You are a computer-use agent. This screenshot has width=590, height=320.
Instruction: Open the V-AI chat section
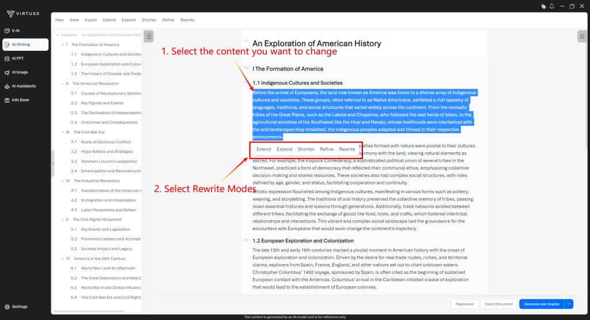click(x=12, y=31)
